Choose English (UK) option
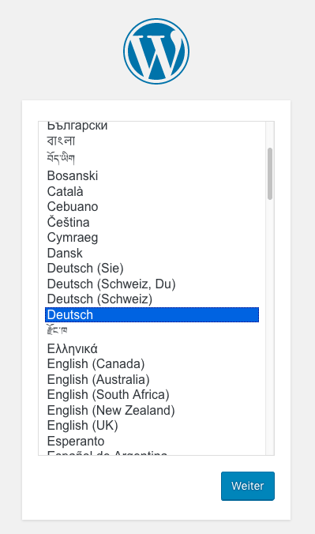315x534 pixels. pyautogui.click(x=152, y=426)
